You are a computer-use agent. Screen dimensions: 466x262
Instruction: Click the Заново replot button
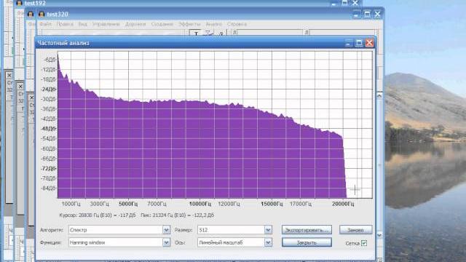[x=356, y=230]
